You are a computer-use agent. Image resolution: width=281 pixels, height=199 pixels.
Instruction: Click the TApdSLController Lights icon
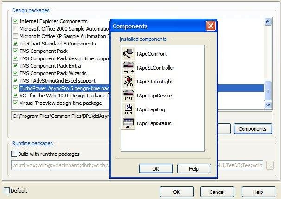[x=128, y=67]
